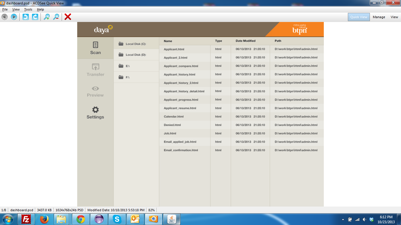Open Windows Explorer from the taskbar
401x225 pixels.
pos(62,219)
